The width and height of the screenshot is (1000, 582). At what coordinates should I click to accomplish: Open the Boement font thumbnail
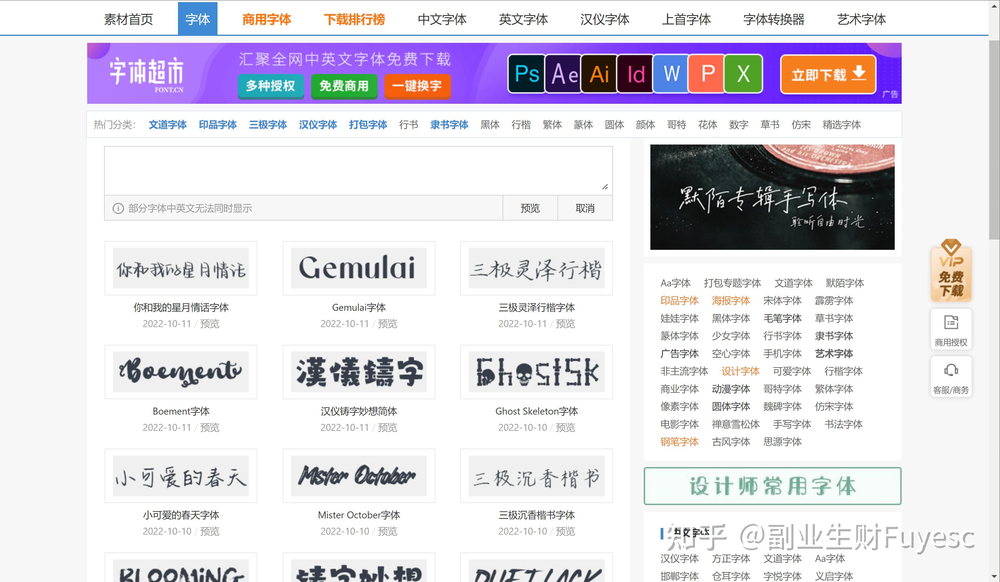pos(181,372)
